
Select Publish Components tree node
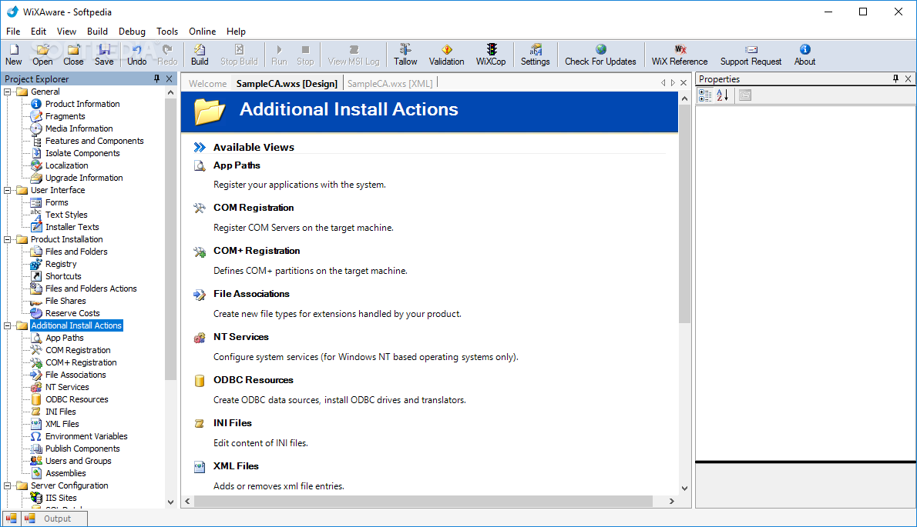click(82, 449)
